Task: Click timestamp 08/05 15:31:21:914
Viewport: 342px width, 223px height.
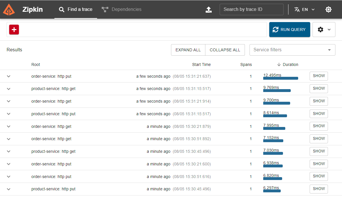Action: (192, 101)
